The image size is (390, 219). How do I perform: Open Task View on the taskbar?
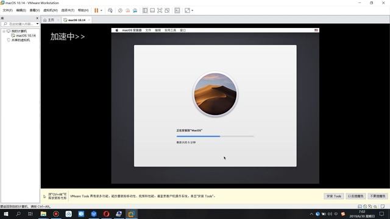[30, 214]
